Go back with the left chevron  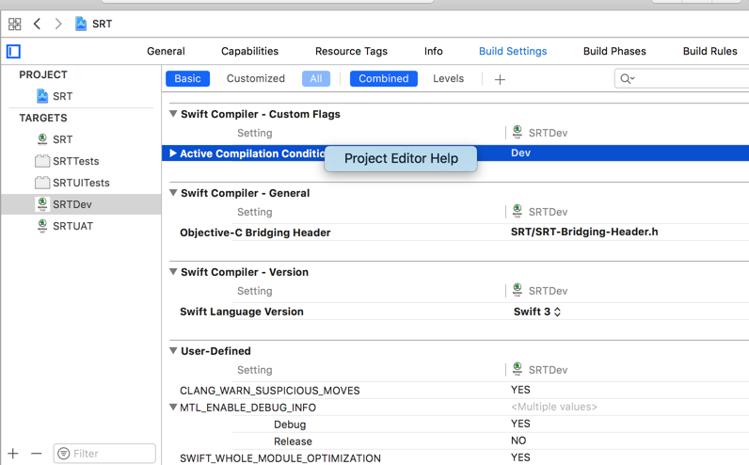pyautogui.click(x=37, y=24)
